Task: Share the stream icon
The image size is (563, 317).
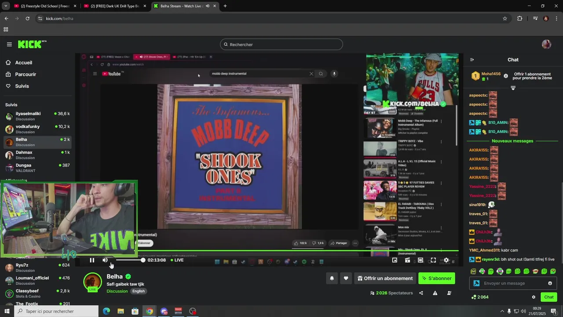Action: click(421, 293)
